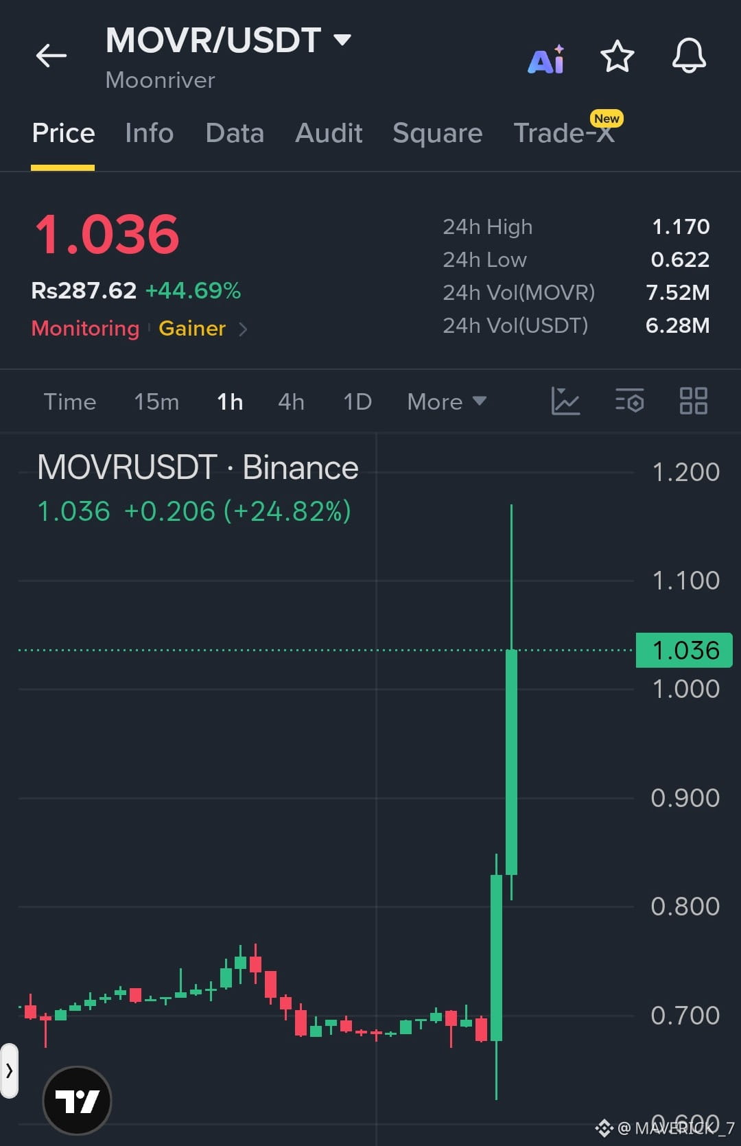
Task: Tap the MOVRUSDT · Binance chart title
Action: coord(198,467)
